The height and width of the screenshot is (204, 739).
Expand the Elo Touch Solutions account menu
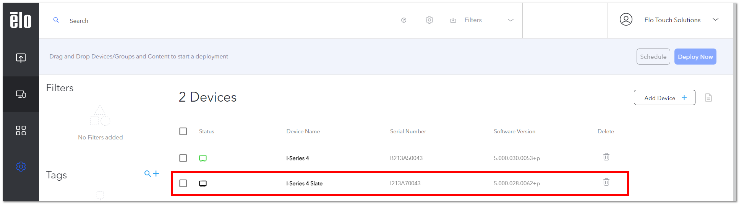click(716, 19)
